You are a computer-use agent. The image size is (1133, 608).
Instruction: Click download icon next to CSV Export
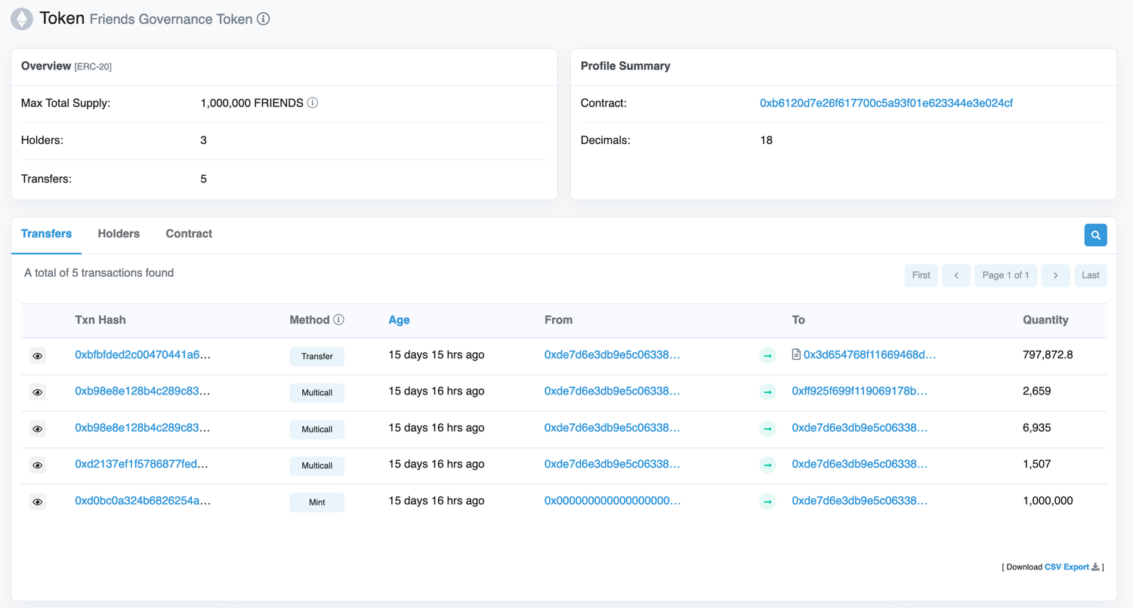click(x=1096, y=567)
